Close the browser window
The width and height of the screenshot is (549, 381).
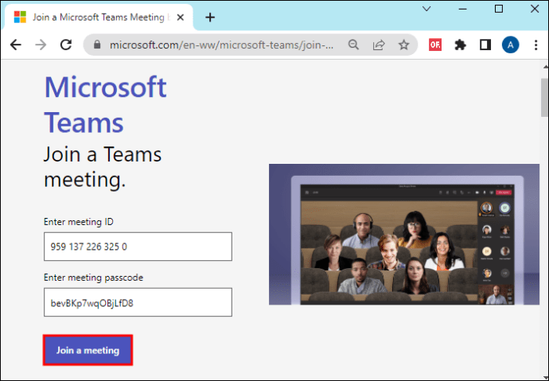(535, 9)
